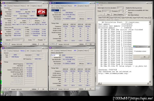This screenshot has width=154, height=101.
Task: Open the Slot #2 memory slot dropdown
Action: (60, 55)
